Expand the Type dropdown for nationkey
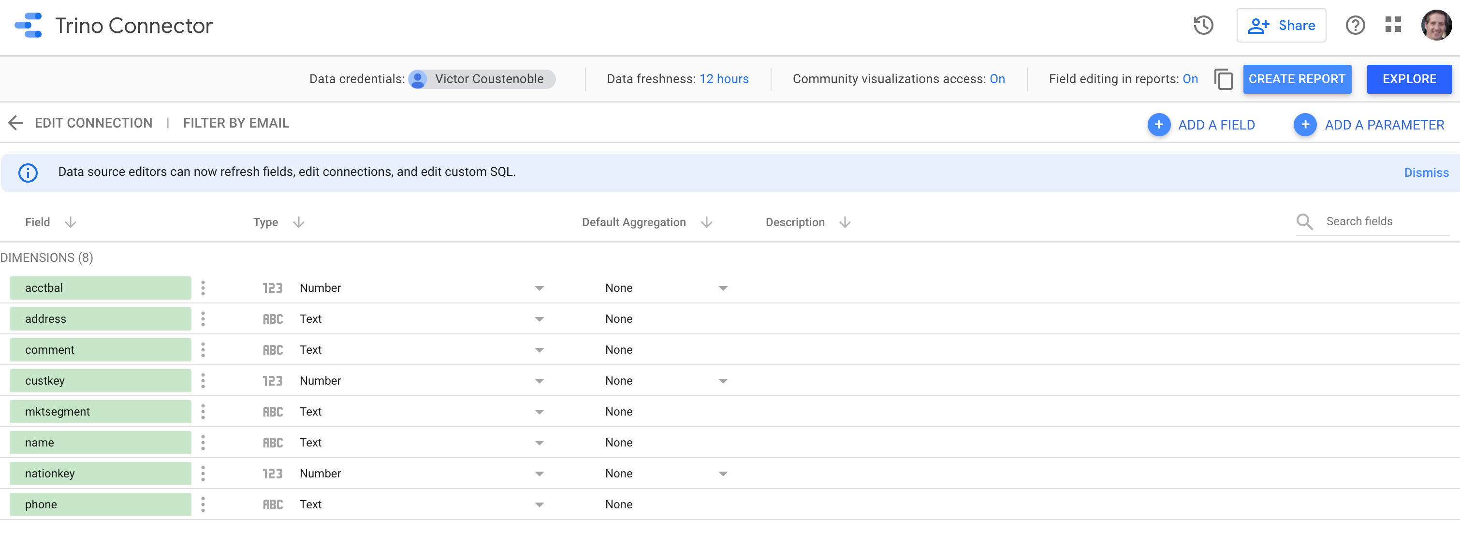Viewport: 1460px width, 547px height. [x=539, y=474]
